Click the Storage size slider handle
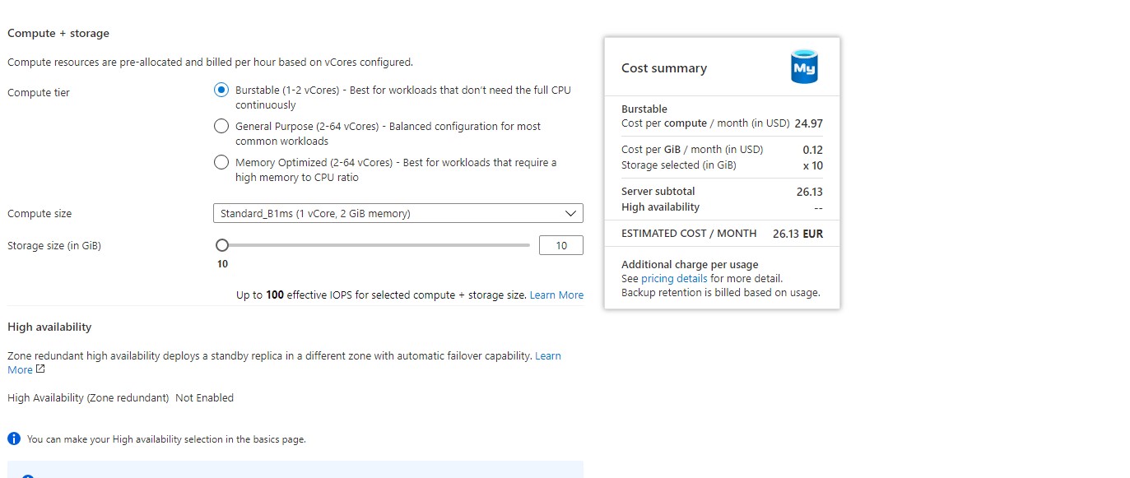The height and width of the screenshot is (478, 1130). 221,244
